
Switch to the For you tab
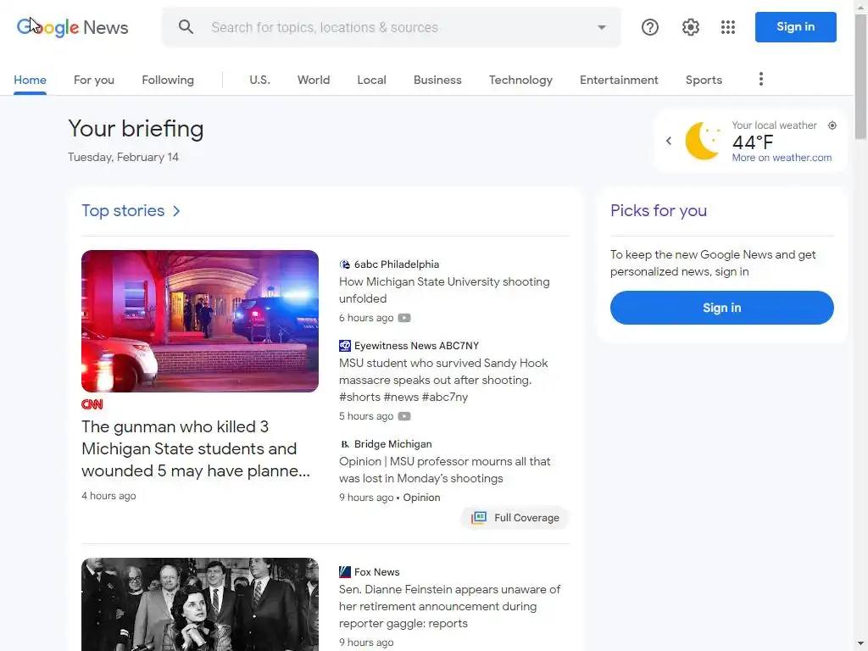[94, 80]
